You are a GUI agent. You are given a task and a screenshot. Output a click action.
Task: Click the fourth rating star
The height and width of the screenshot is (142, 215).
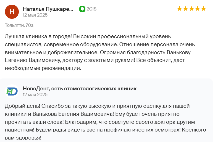tap(198, 9)
